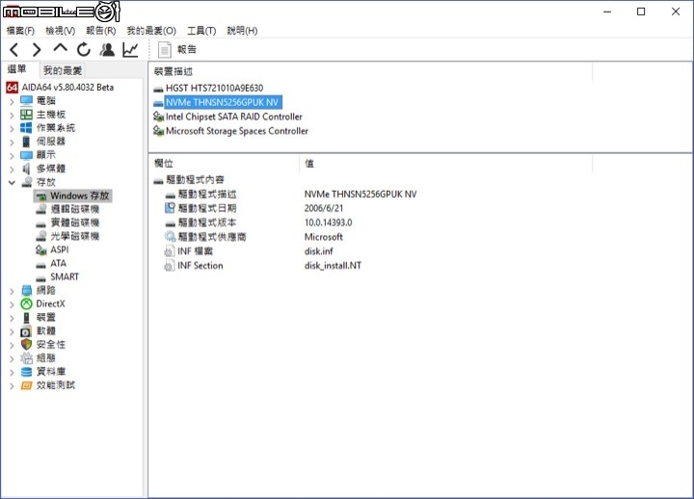694x499 pixels.
Task: Select the INF Section row
Action: [x=200, y=266]
